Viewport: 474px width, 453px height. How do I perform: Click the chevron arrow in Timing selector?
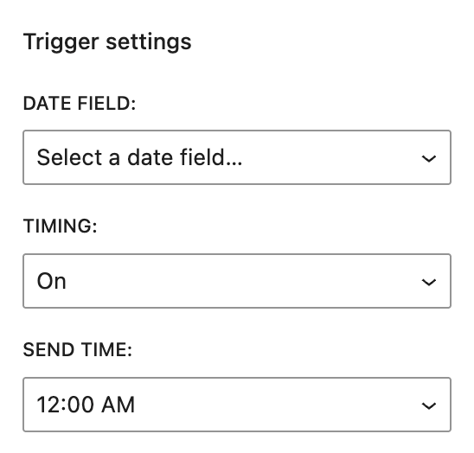click(429, 282)
